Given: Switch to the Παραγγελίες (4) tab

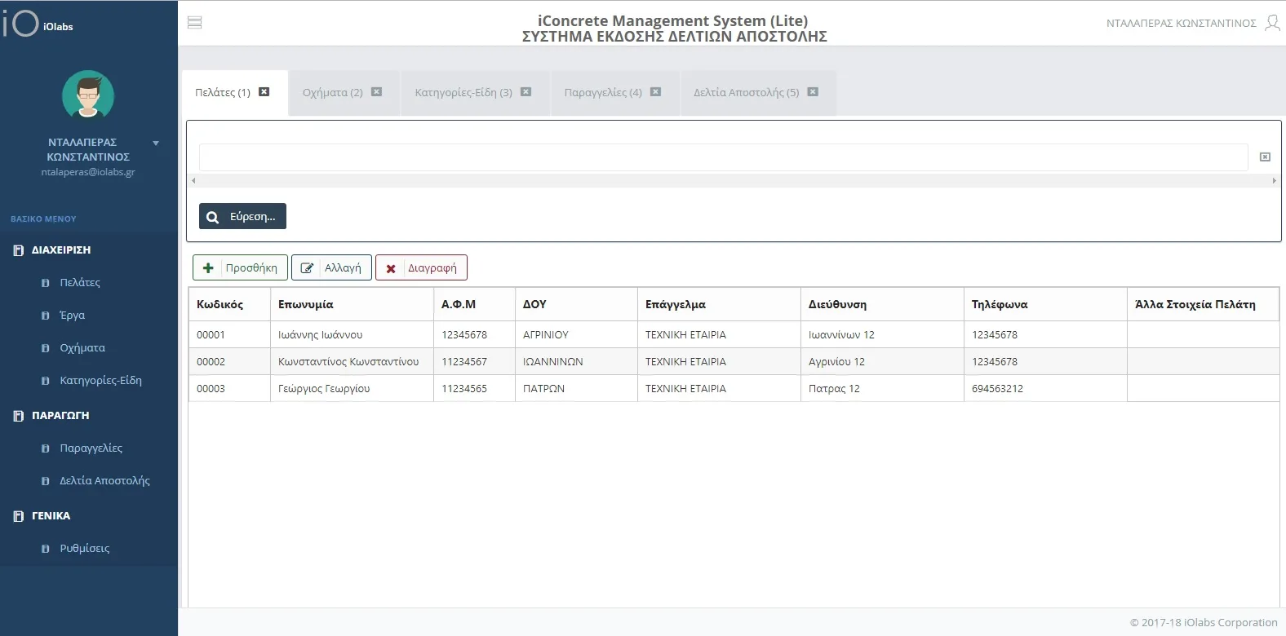Looking at the screenshot, I should tap(603, 92).
